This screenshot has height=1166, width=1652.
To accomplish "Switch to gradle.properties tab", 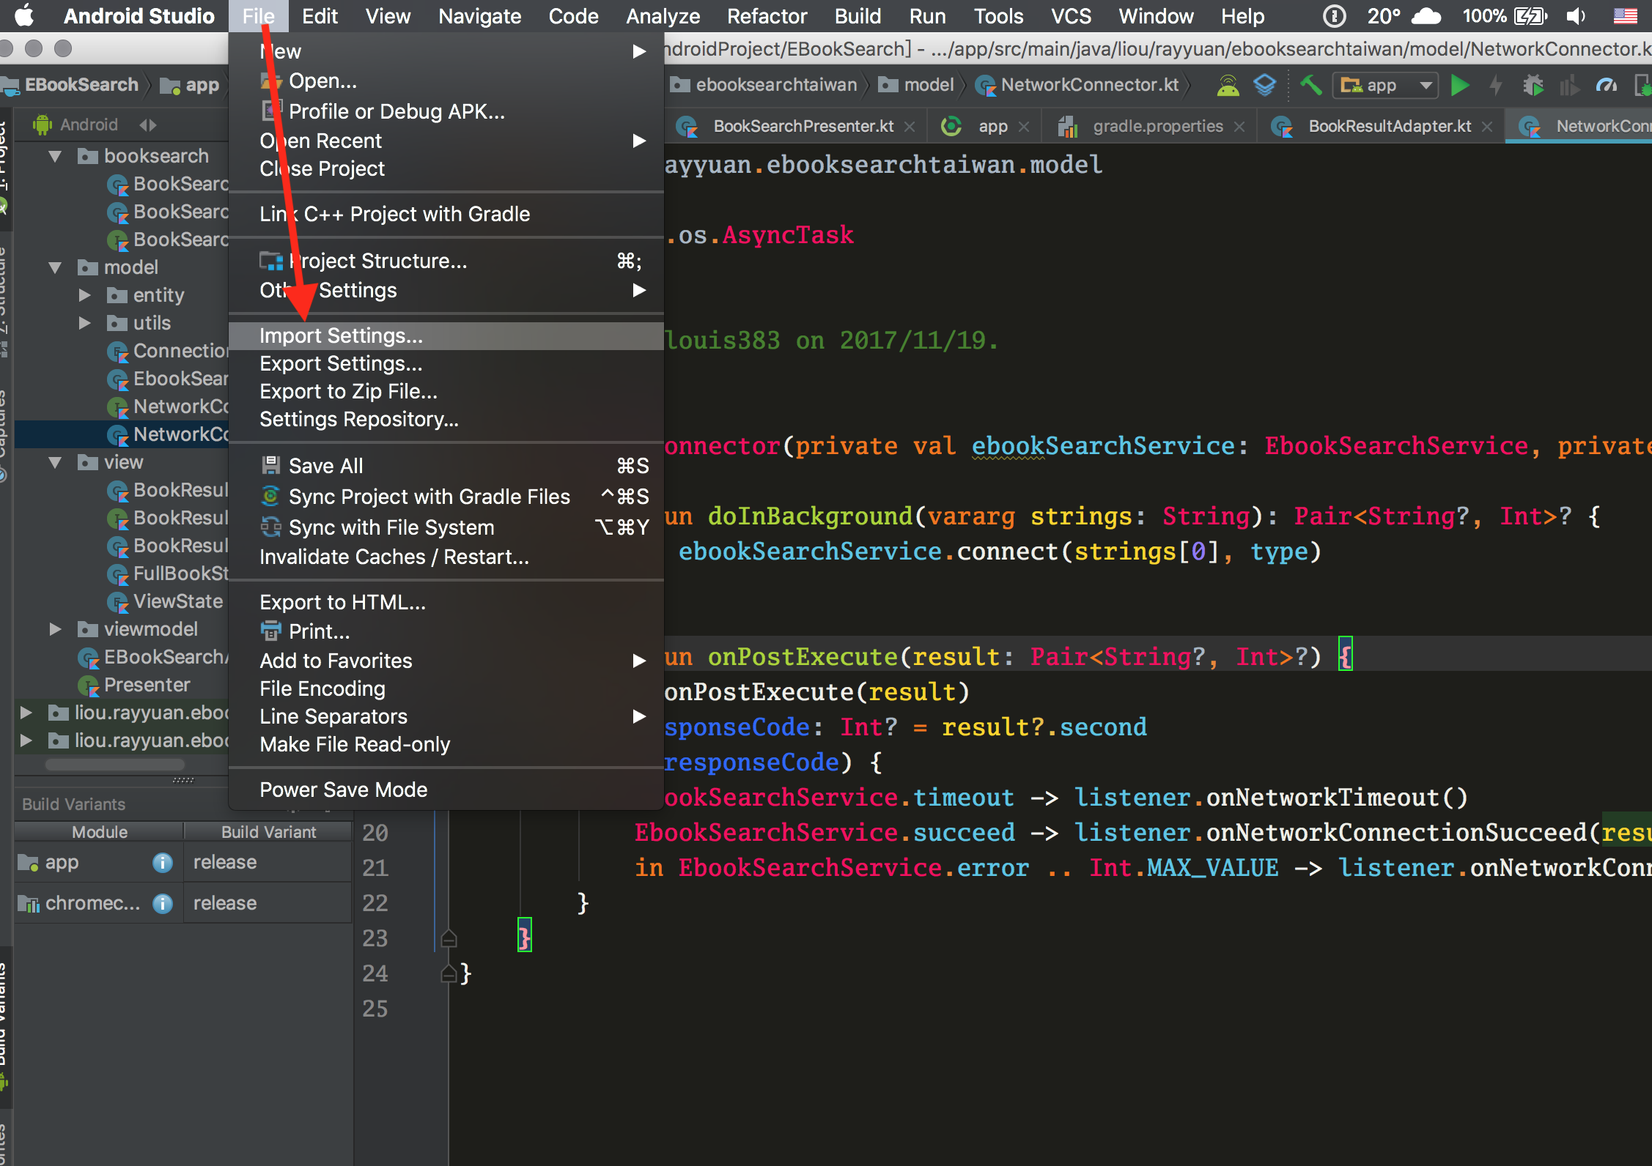I will pyautogui.click(x=1158, y=127).
